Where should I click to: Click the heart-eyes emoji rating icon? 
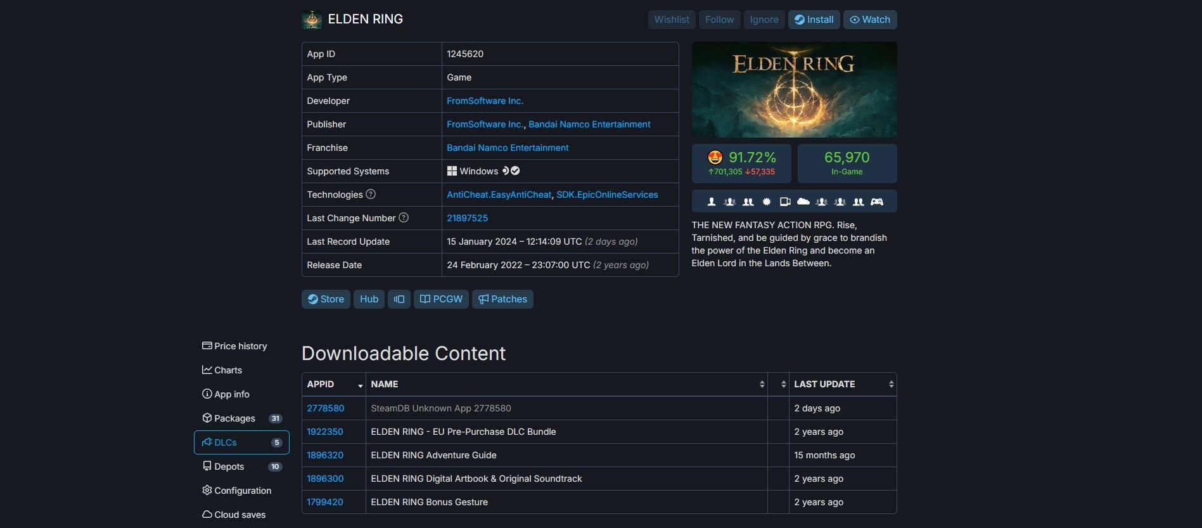coord(715,157)
